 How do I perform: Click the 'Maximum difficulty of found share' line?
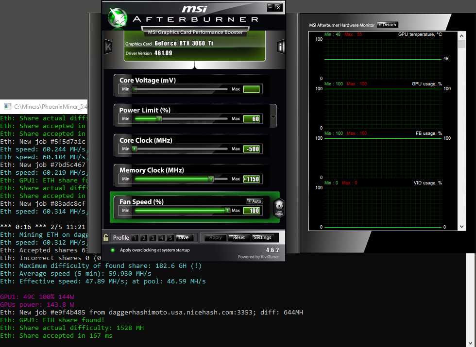(101, 266)
